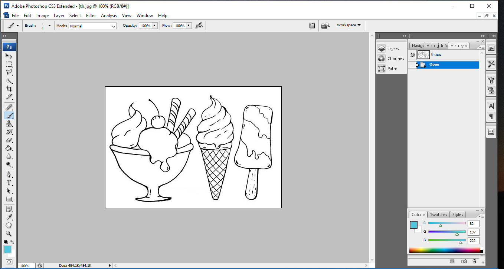
Task: Toggle the Brushes palette button
Action: (312, 26)
